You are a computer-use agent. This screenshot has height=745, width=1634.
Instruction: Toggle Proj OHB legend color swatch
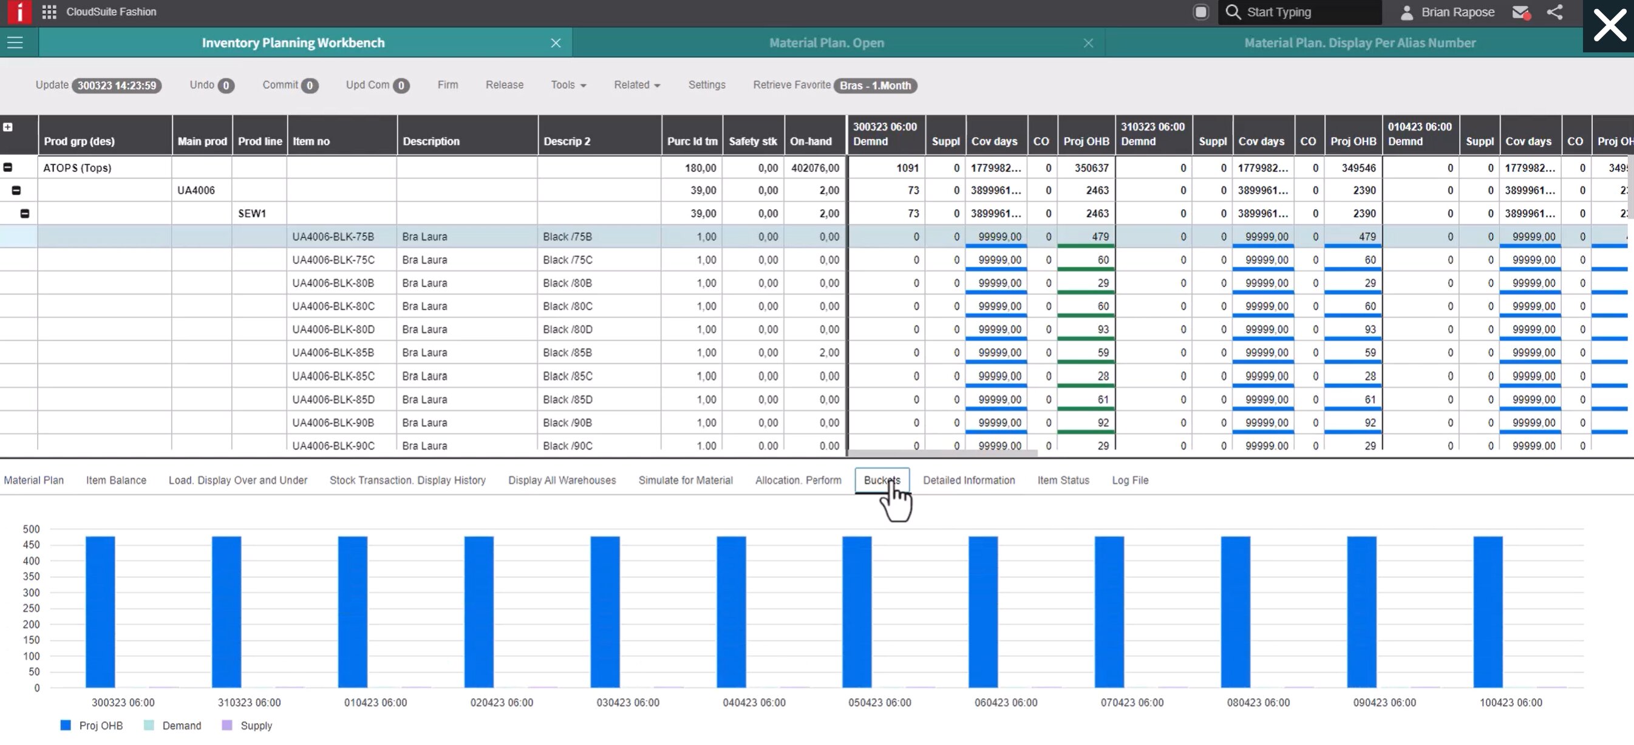66,725
